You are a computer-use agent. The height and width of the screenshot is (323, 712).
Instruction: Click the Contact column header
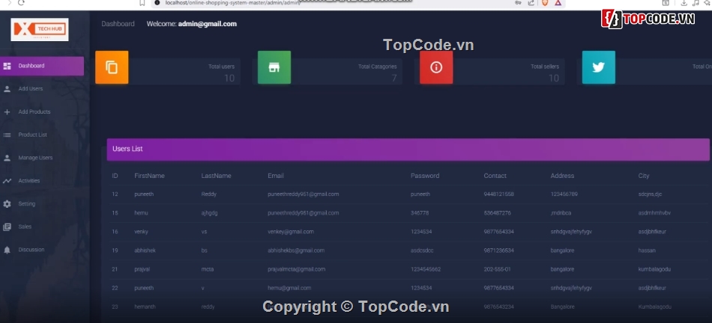tap(495, 176)
